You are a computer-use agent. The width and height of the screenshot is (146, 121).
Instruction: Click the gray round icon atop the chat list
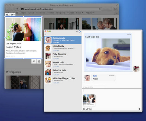77,31
